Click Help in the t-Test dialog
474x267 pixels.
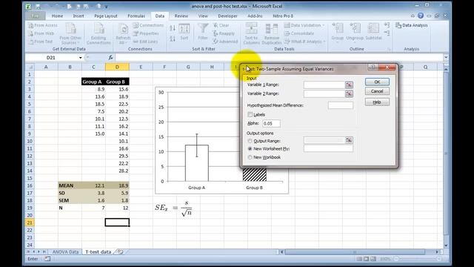(x=377, y=102)
